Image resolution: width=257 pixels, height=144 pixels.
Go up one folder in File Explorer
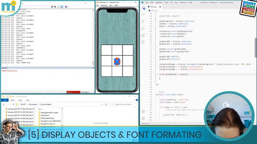point(13,104)
